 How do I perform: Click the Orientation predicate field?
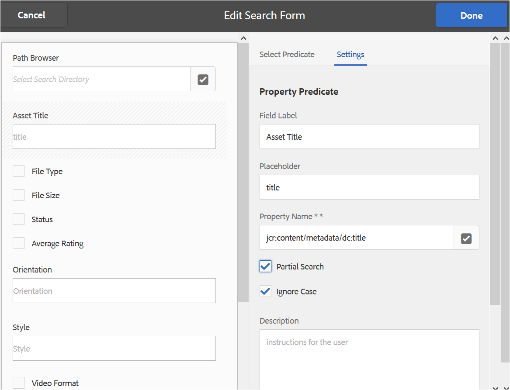point(114,291)
